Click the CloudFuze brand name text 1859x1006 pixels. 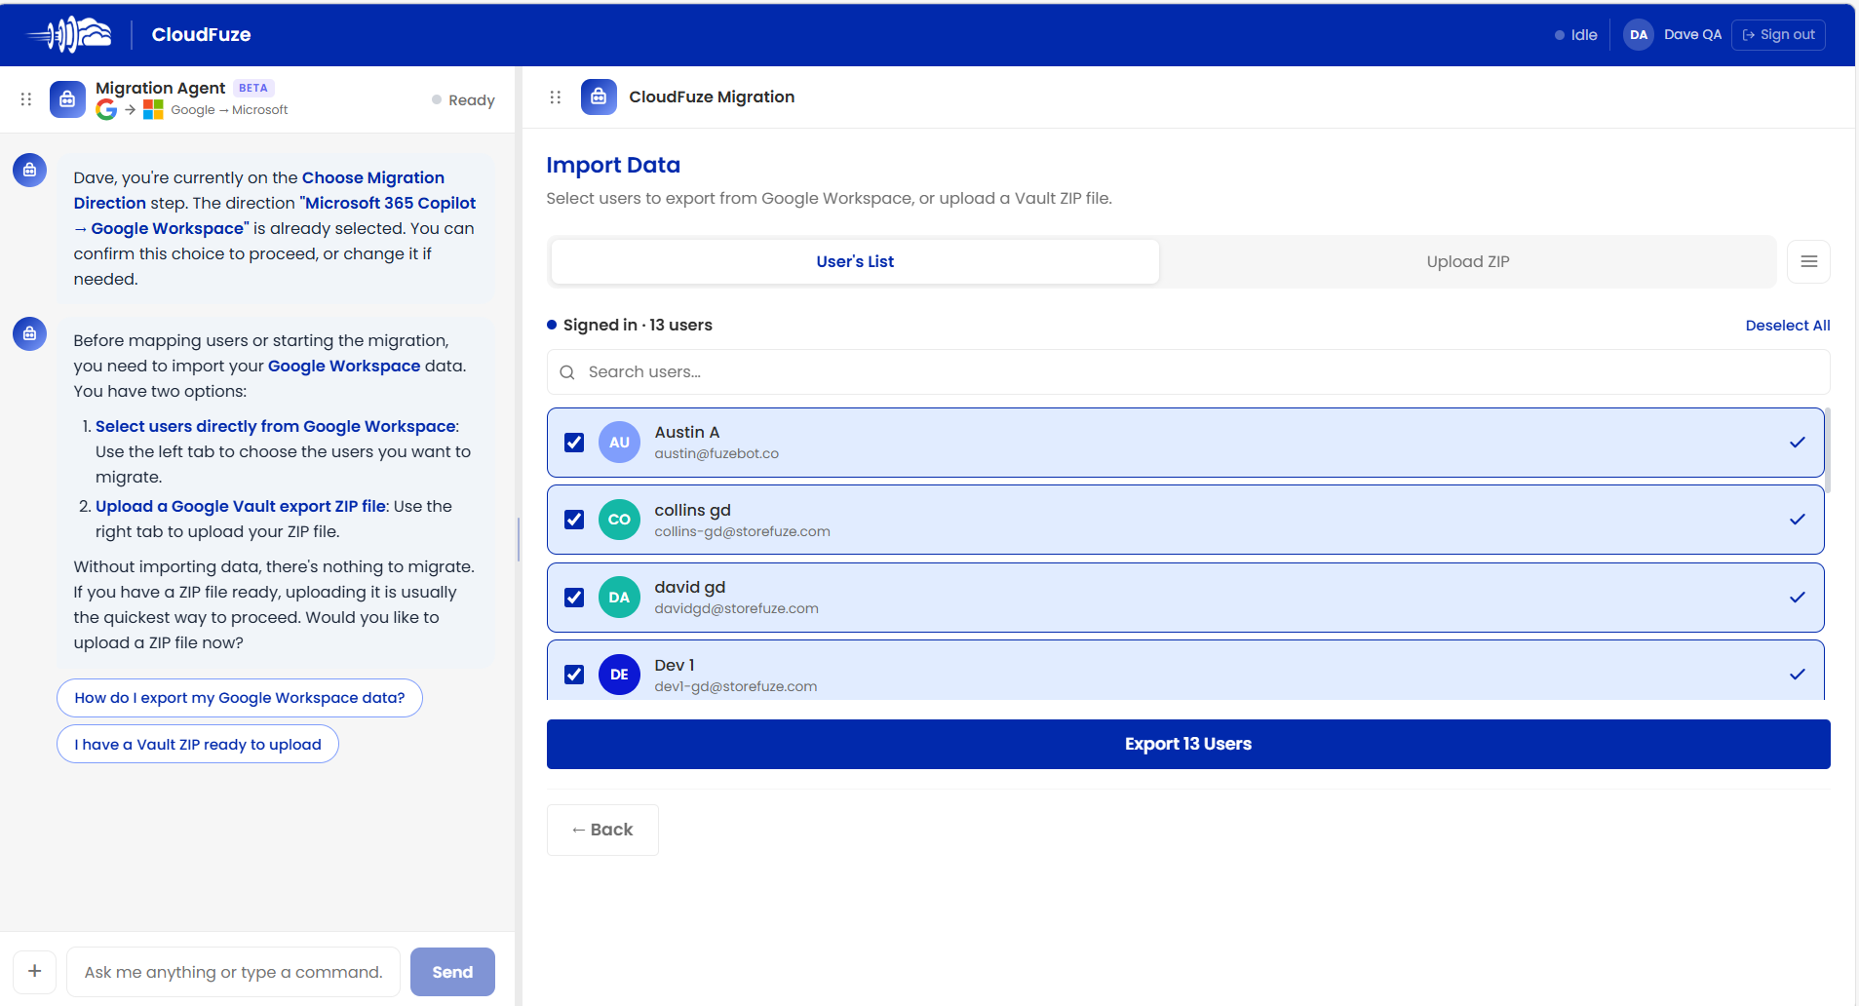click(x=201, y=34)
